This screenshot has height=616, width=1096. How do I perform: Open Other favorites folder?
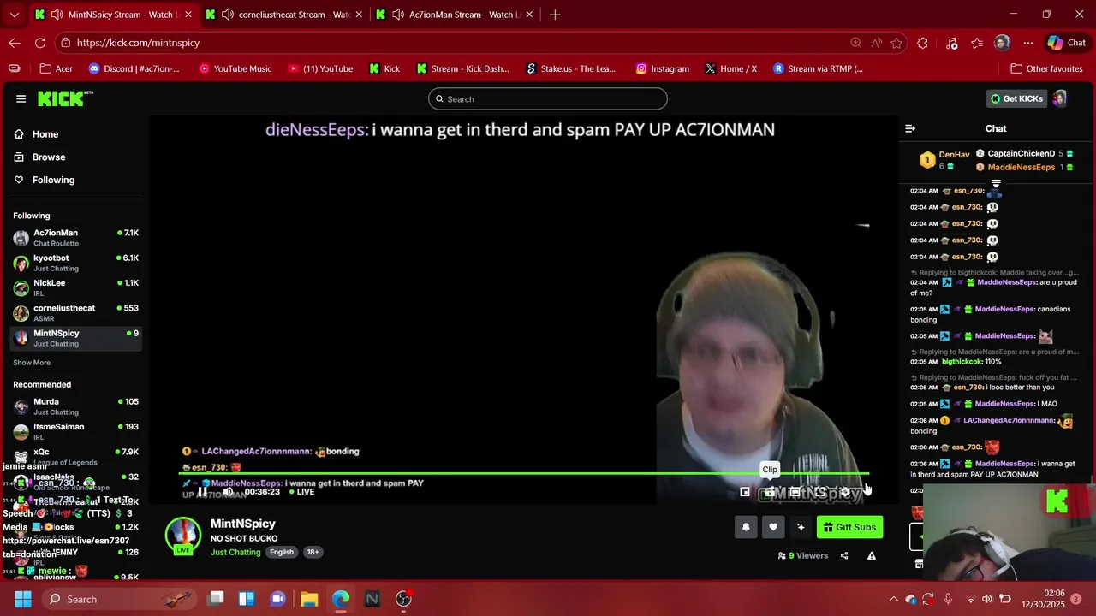(1046, 68)
